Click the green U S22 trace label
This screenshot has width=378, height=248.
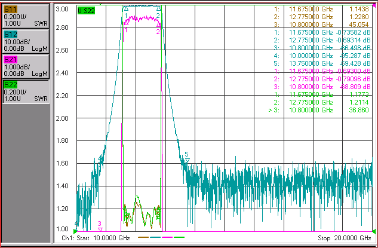tap(86, 11)
